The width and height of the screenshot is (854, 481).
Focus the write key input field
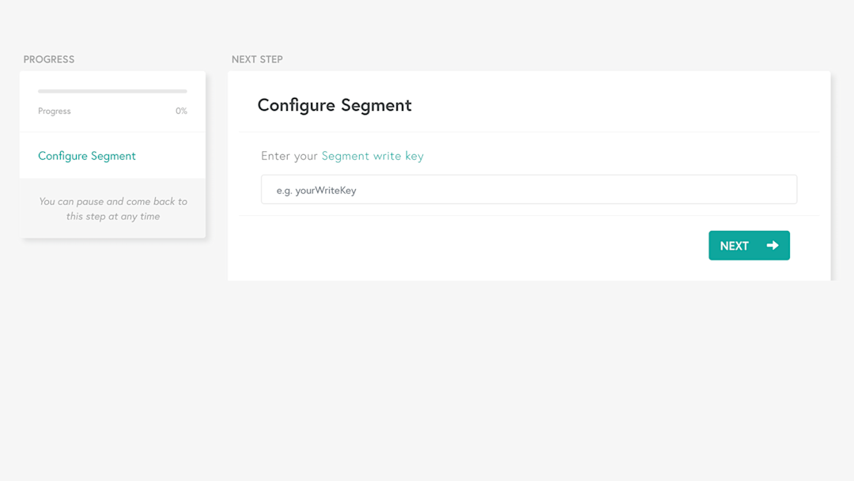(528, 190)
